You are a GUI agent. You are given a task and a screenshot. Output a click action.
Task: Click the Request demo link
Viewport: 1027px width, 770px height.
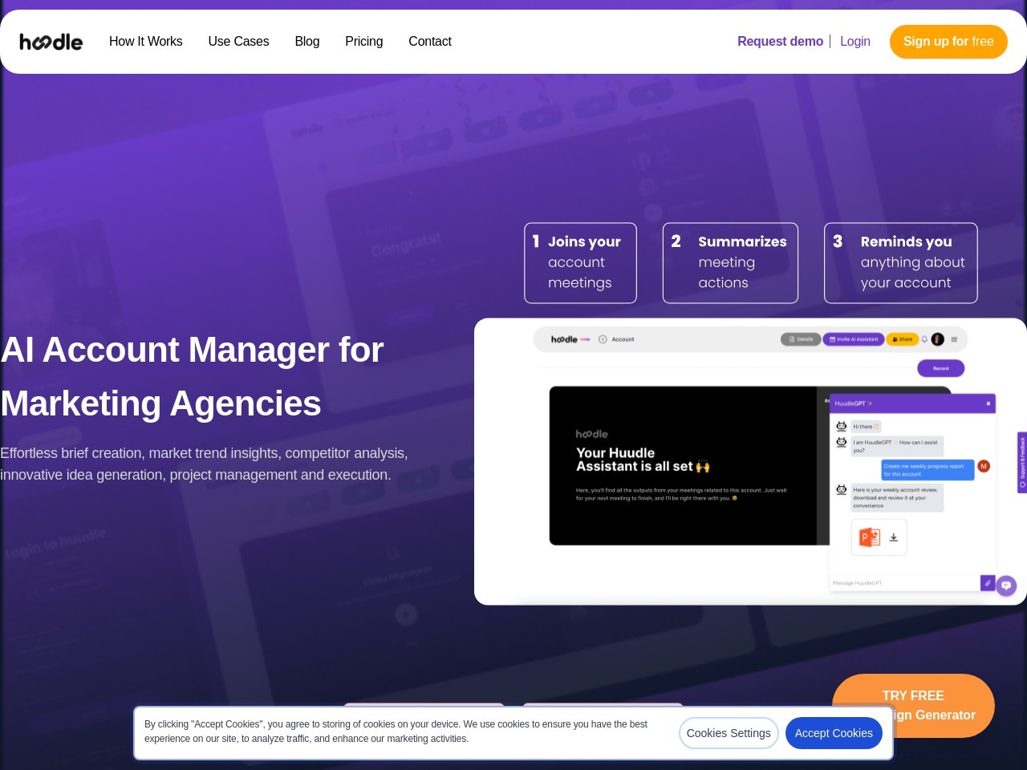(x=780, y=42)
